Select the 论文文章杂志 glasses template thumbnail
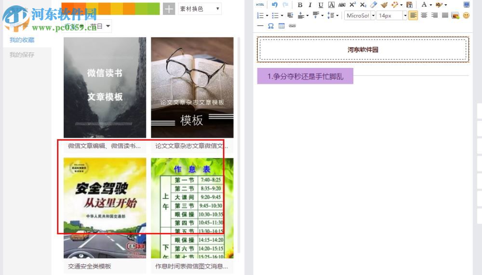The image size is (482, 275). pos(192,88)
